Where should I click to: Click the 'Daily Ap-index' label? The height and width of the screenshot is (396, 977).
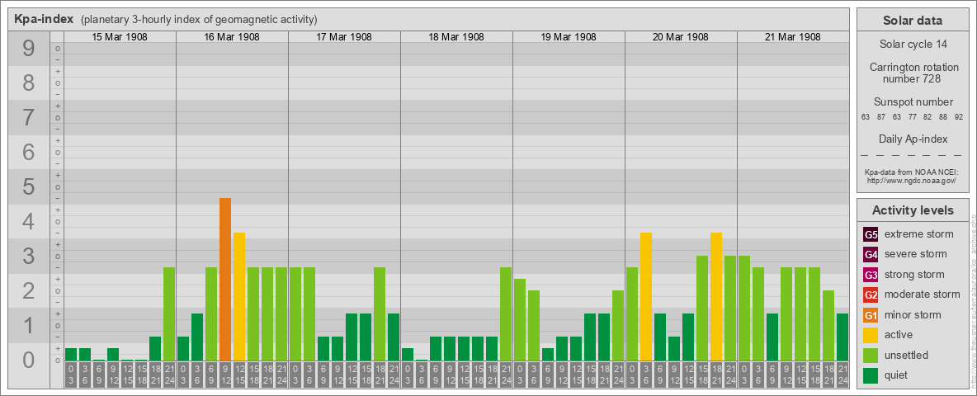(912, 139)
